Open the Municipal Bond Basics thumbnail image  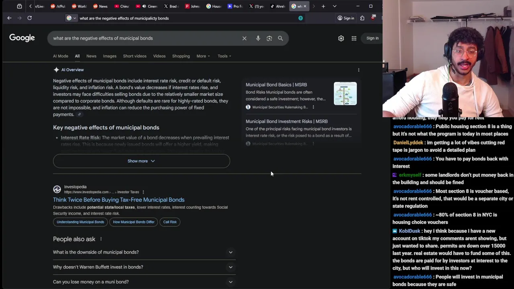345,94
